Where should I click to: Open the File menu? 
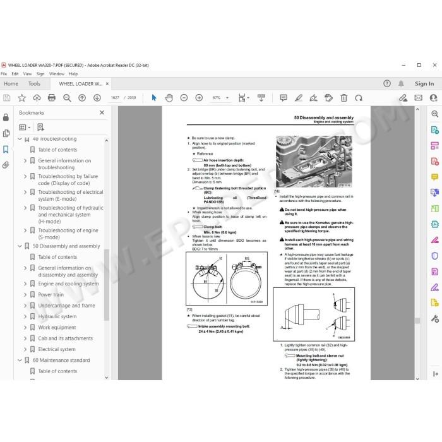tap(4, 74)
